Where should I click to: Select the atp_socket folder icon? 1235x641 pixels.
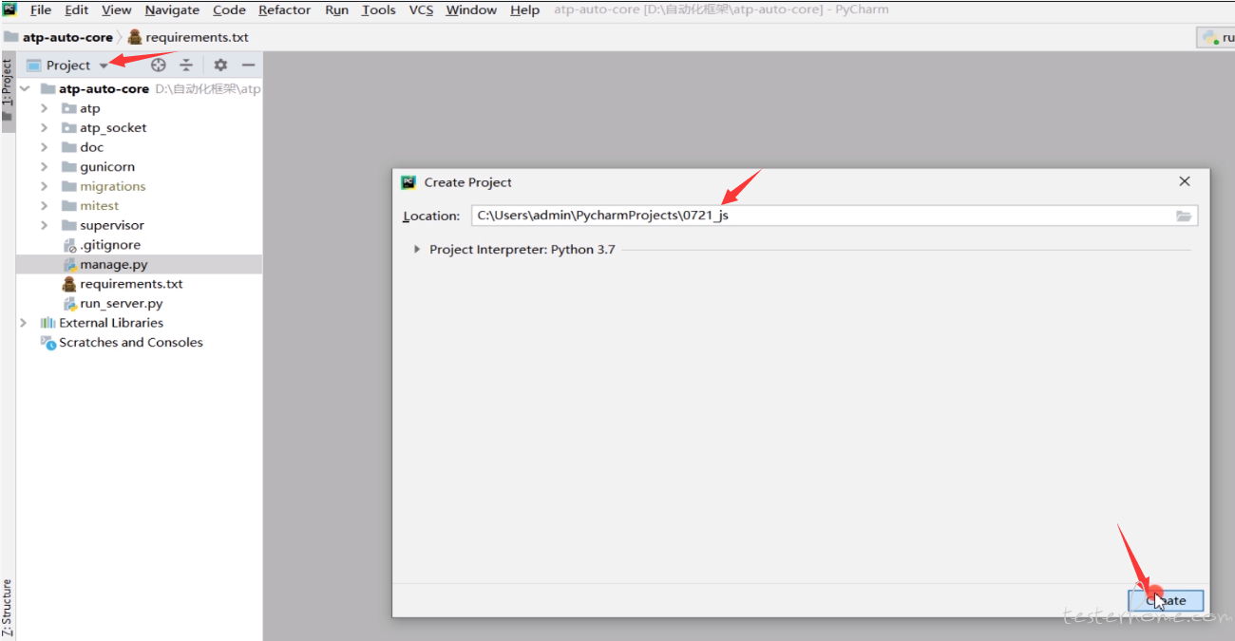(68, 128)
